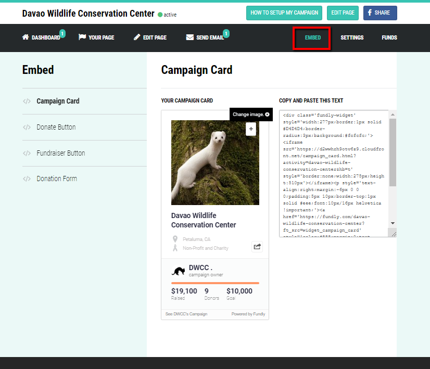Click the code icon beside Donation Form

point(27,179)
